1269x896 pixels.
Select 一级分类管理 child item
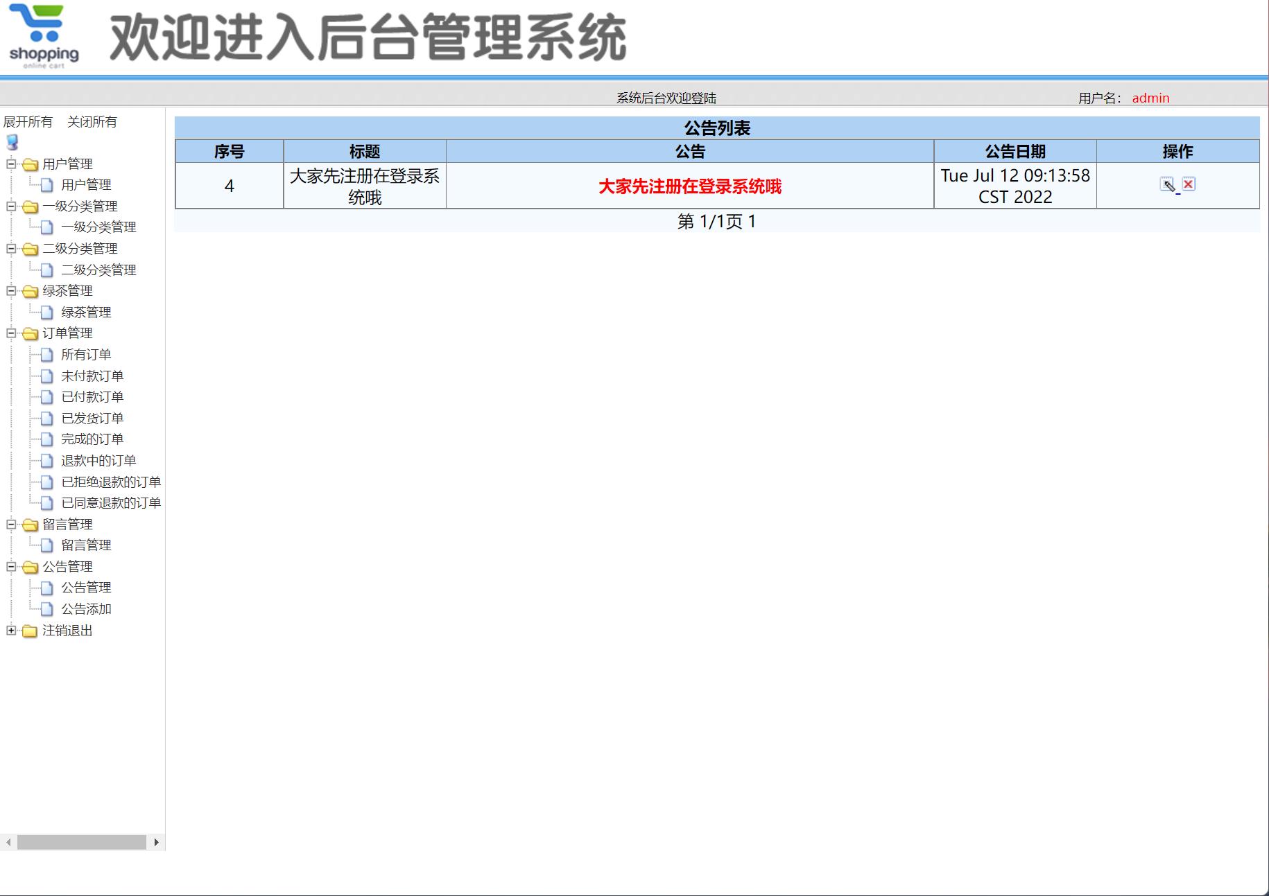point(98,227)
